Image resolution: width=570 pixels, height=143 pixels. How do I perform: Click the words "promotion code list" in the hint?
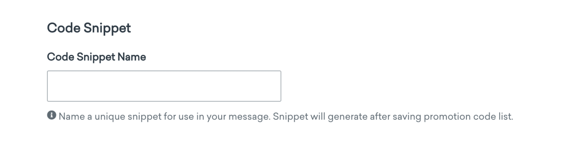click(x=468, y=116)
